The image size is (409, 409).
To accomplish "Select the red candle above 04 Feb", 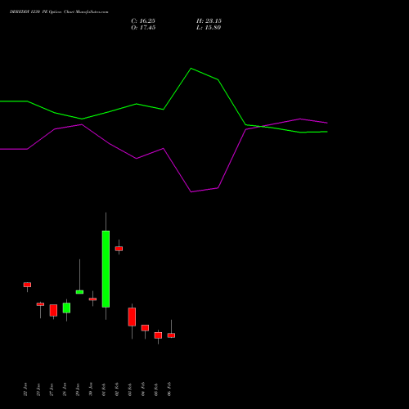I will [145, 328].
